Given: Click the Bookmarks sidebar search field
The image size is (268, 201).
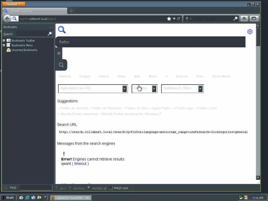Looking at the screenshot, I should coord(32,34).
